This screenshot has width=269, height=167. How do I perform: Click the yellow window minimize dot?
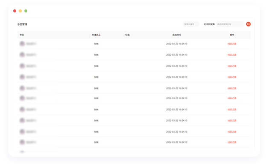(20, 11)
